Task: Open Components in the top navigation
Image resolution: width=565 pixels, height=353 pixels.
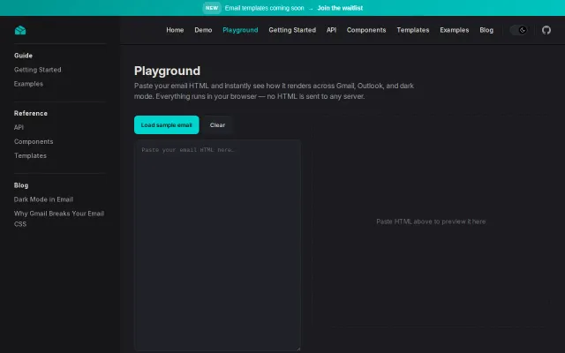Action: pos(366,30)
